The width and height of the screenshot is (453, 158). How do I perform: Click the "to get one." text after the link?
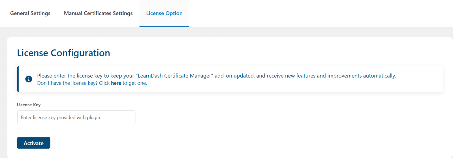point(135,83)
